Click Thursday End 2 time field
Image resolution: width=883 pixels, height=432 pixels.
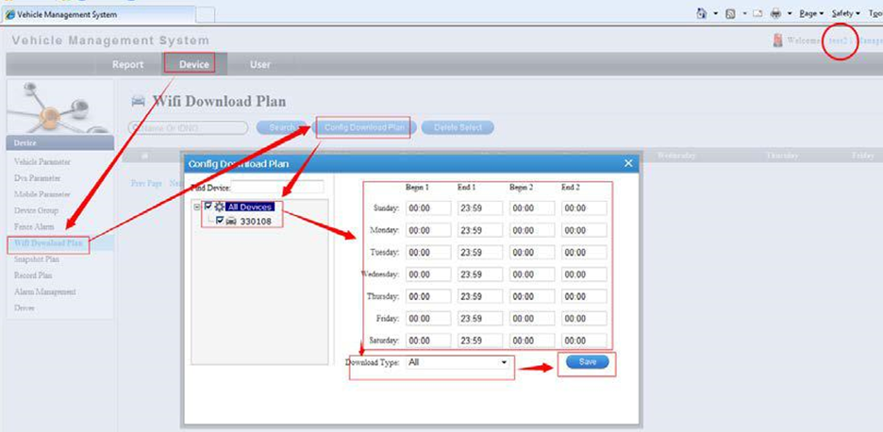584,296
